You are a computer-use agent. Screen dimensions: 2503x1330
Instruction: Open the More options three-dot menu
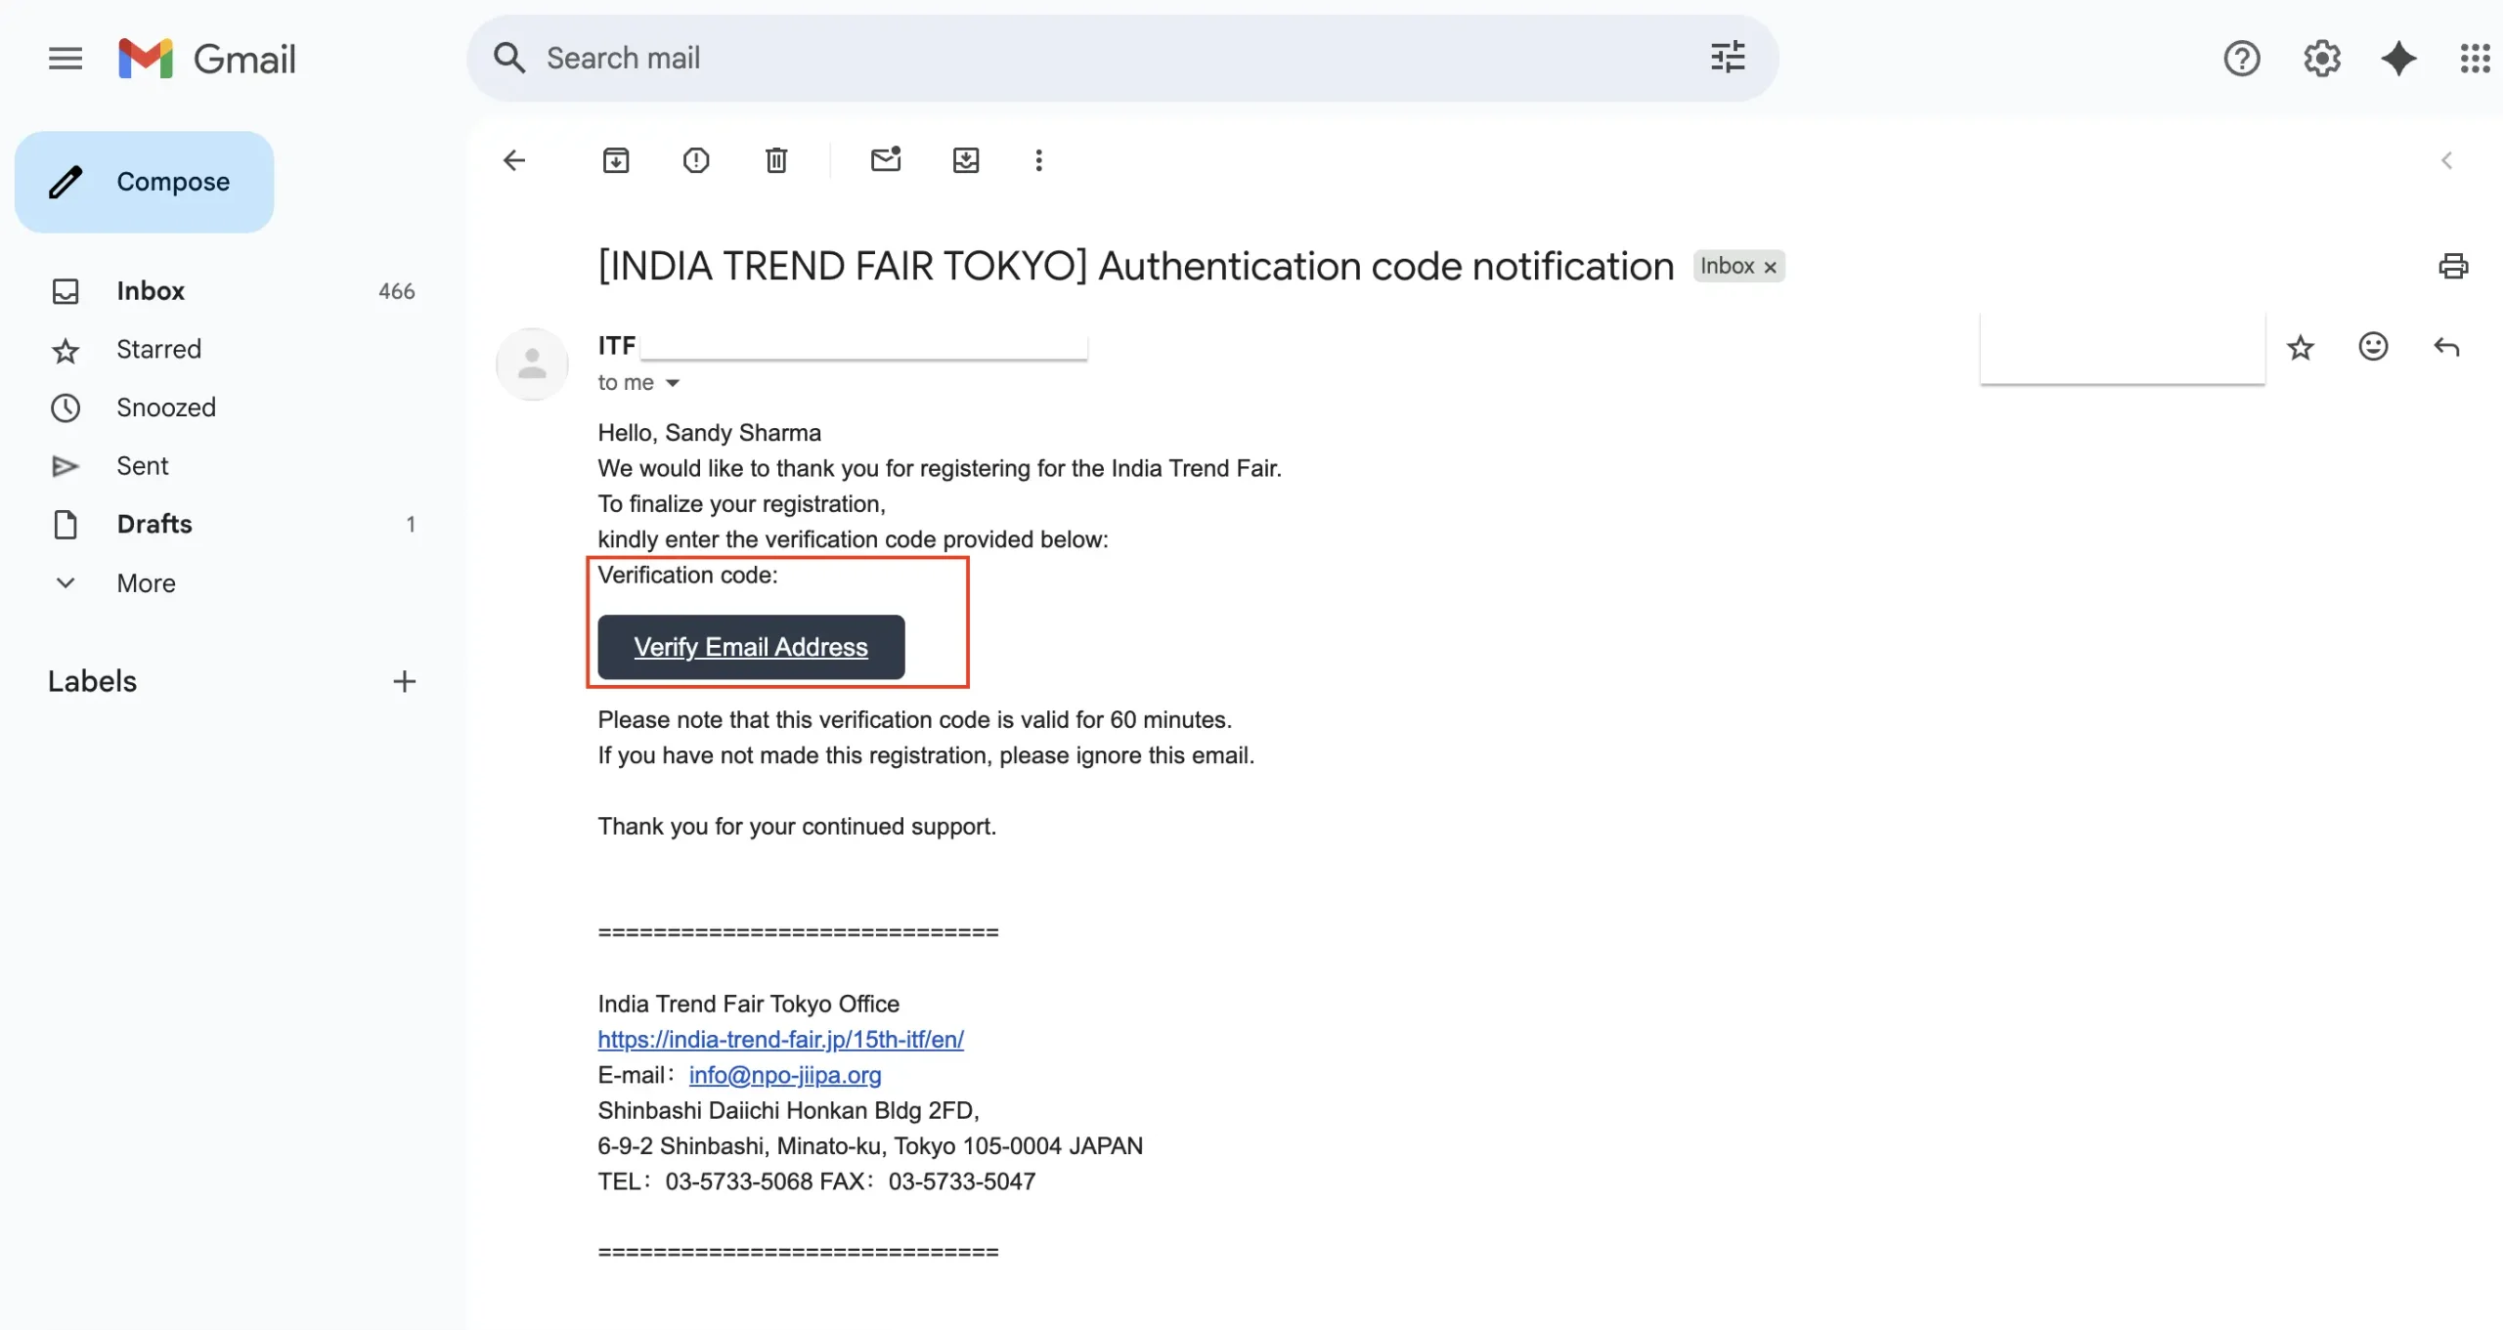1038,160
